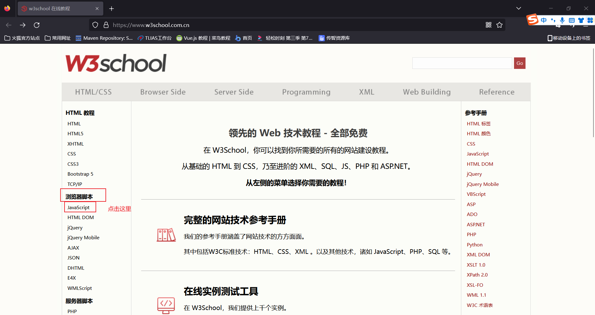The width and height of the screenshot is (595, 315).
Task: Click the browser forward arrow
Action: click(23, 25)
